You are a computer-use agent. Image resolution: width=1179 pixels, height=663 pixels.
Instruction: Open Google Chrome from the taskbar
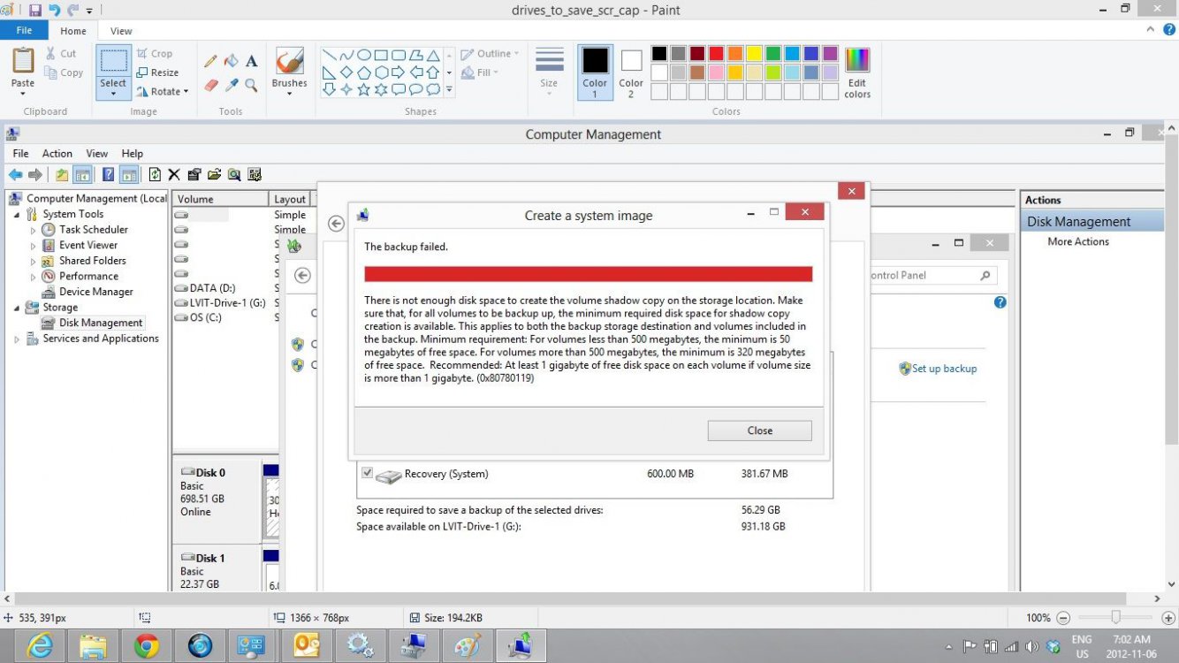(x=147, y=645)
